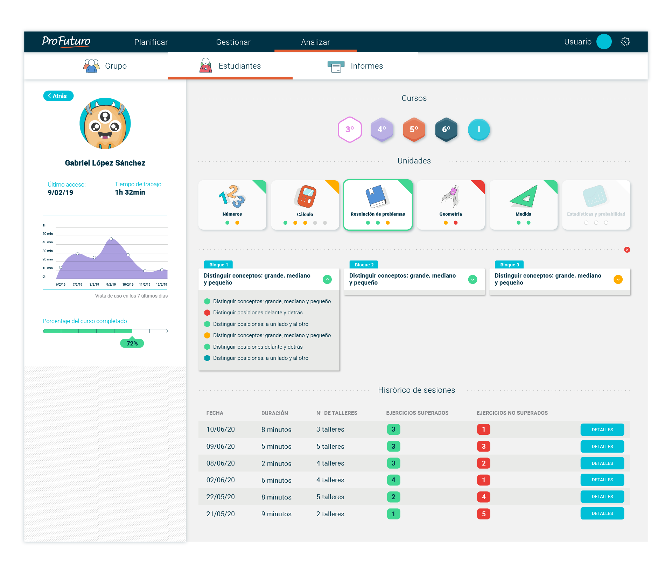Expand the Bloque 3 orange chevron
The height and width of the screenshot is (573, 672).
click(x=618, y=279)
